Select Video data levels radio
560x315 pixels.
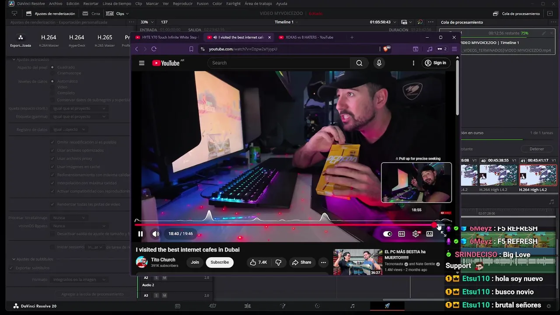52,87
